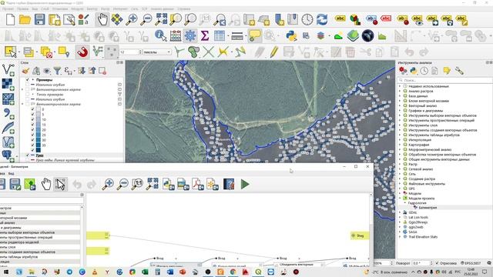This screenshot has width=493, height=277.
Task: Open Растр menu in main menu bar
Action: 106,8
